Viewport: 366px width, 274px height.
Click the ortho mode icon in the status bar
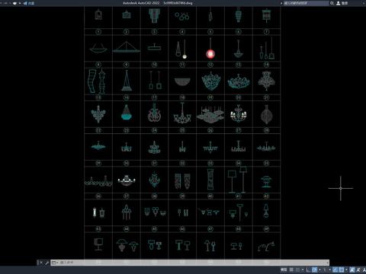308,269
